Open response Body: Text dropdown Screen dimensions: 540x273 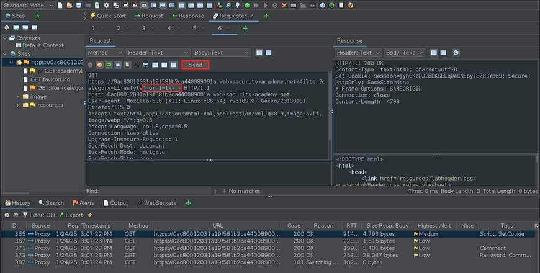pyautogui.click(x=404, y=53)
